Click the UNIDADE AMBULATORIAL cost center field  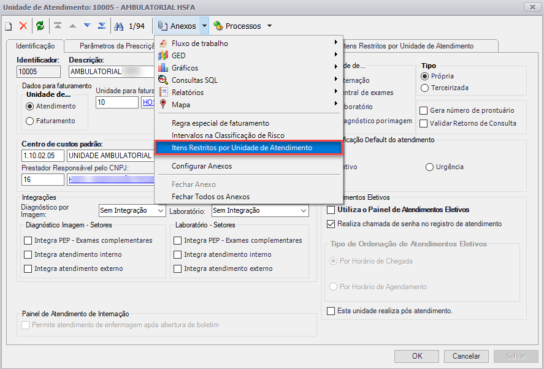(110, 156)
